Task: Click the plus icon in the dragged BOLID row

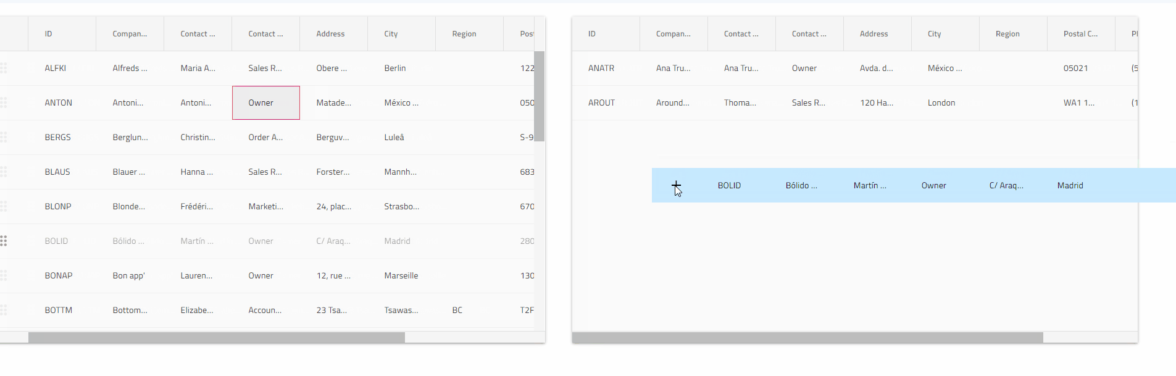Action: (676, 185)
